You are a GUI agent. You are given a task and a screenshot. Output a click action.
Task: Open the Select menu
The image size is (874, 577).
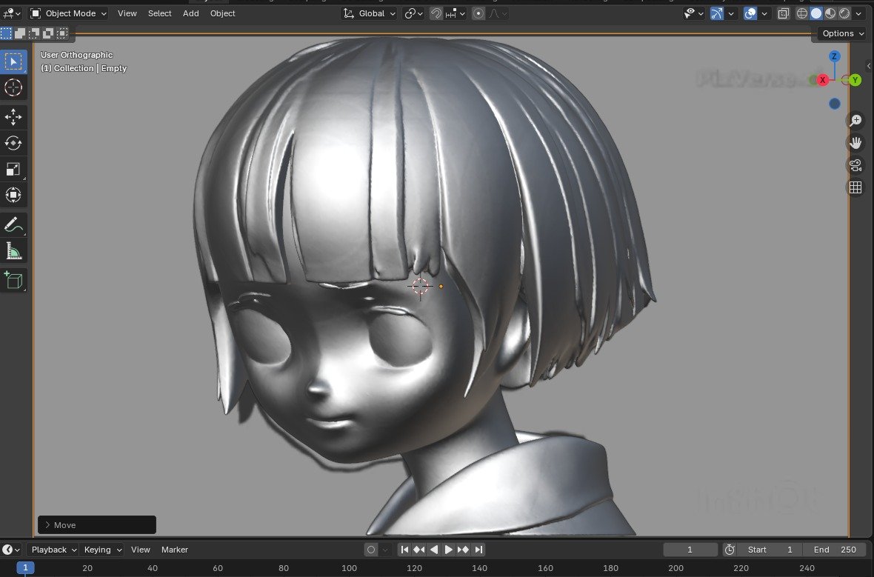tap(159, 13)
